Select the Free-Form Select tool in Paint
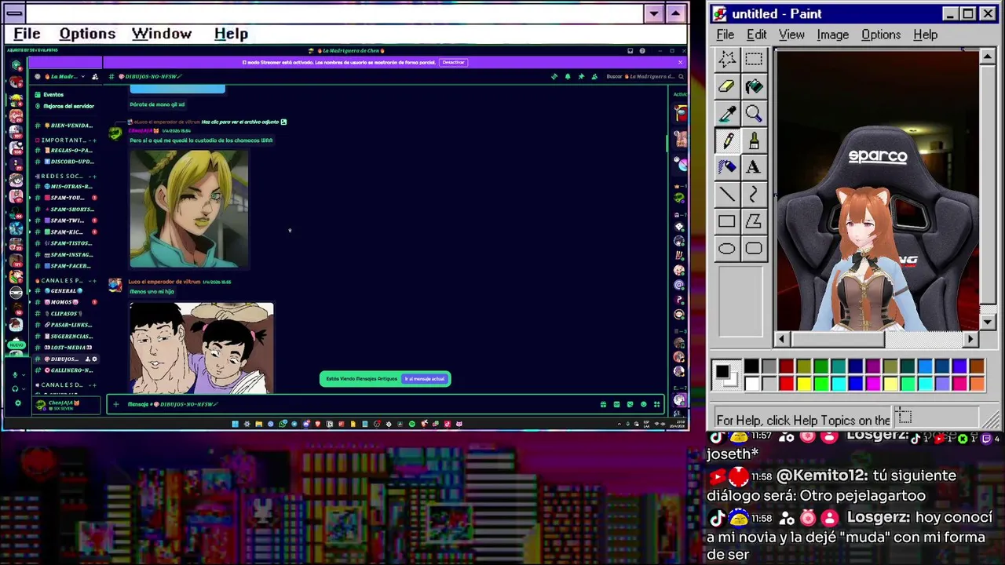The image size is (1005, 565). [x=727, y=60]
